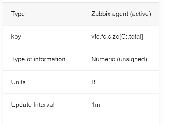The height and width of the screenshot is (125, 169).
Task: Click the Type of information label
Action: point(38,59)
